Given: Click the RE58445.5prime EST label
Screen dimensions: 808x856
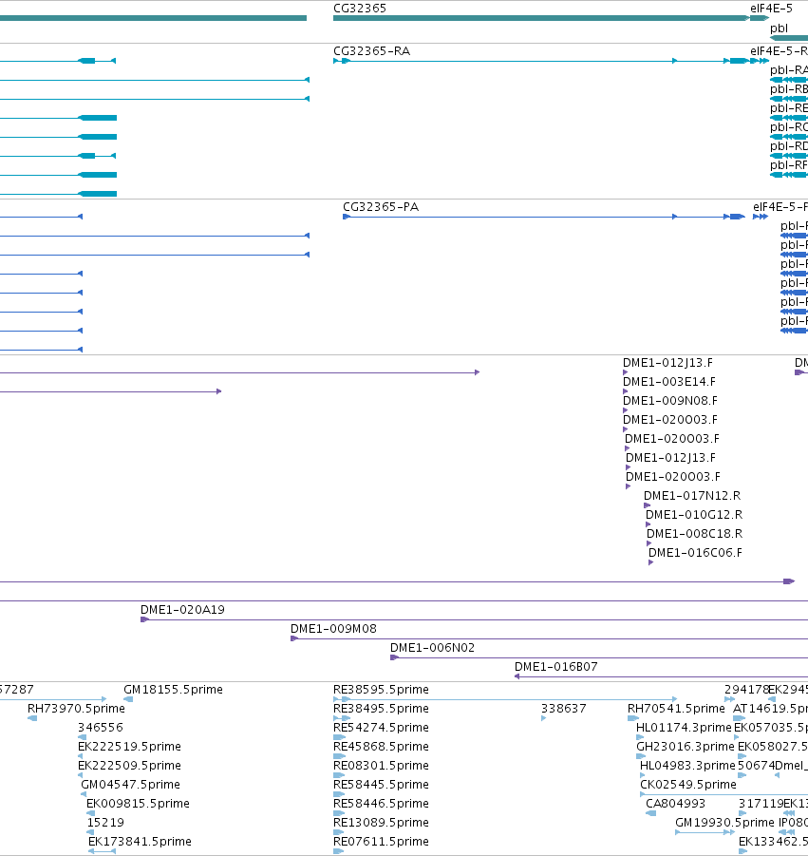Looking at the screenshot, I should pyautogui.click(x=381, y=785).
